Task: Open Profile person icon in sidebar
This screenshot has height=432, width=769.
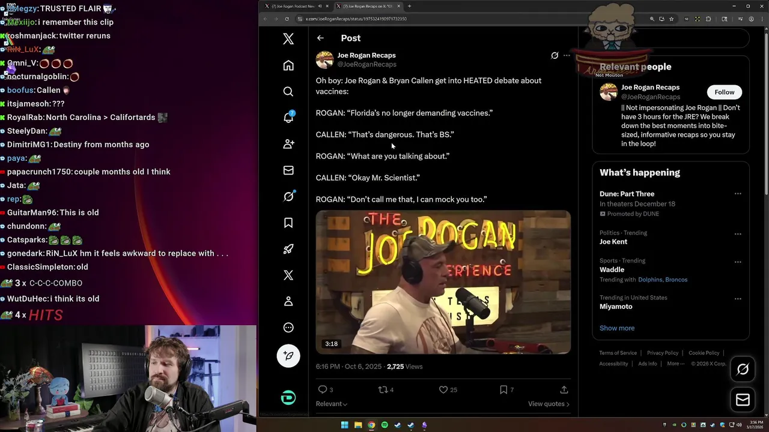Action: pos(288,301)
